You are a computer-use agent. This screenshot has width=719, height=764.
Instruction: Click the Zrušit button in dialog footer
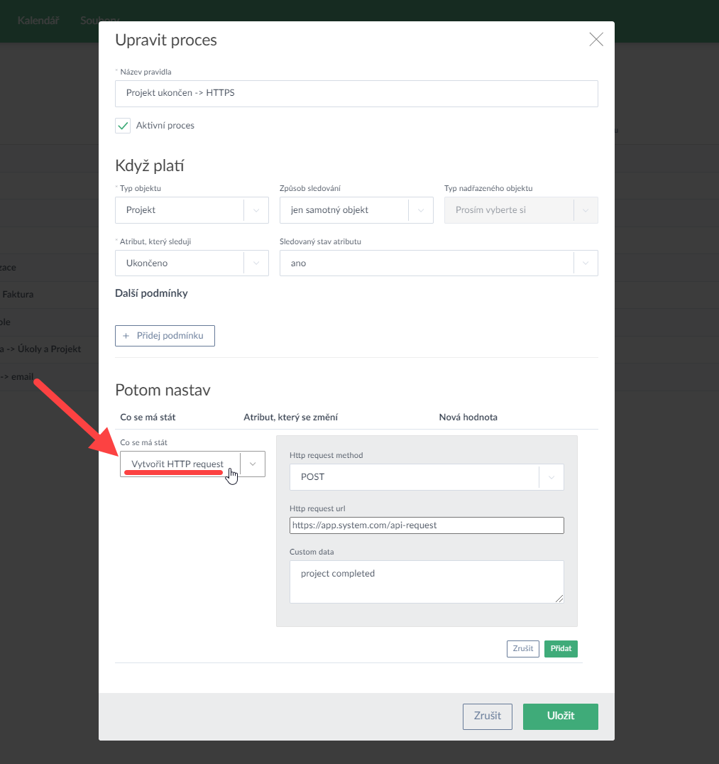tap(487, 716)
